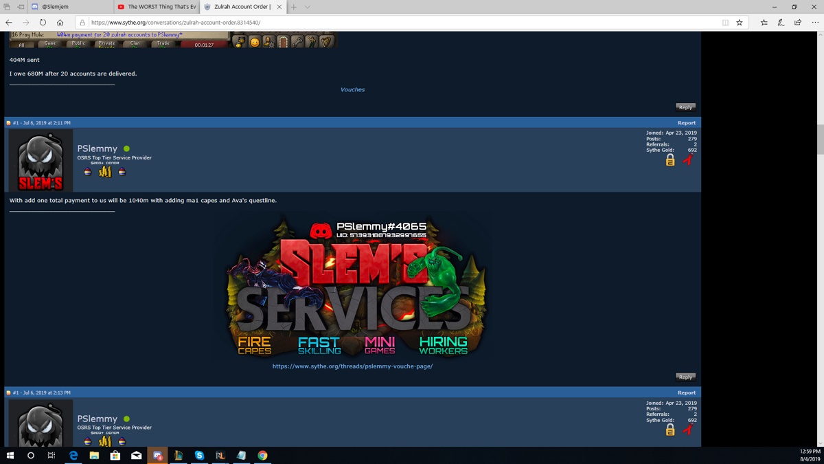Click the gold padlock icon, 2:11 PM post
The image size is (824, 464).
click(670, 160)
